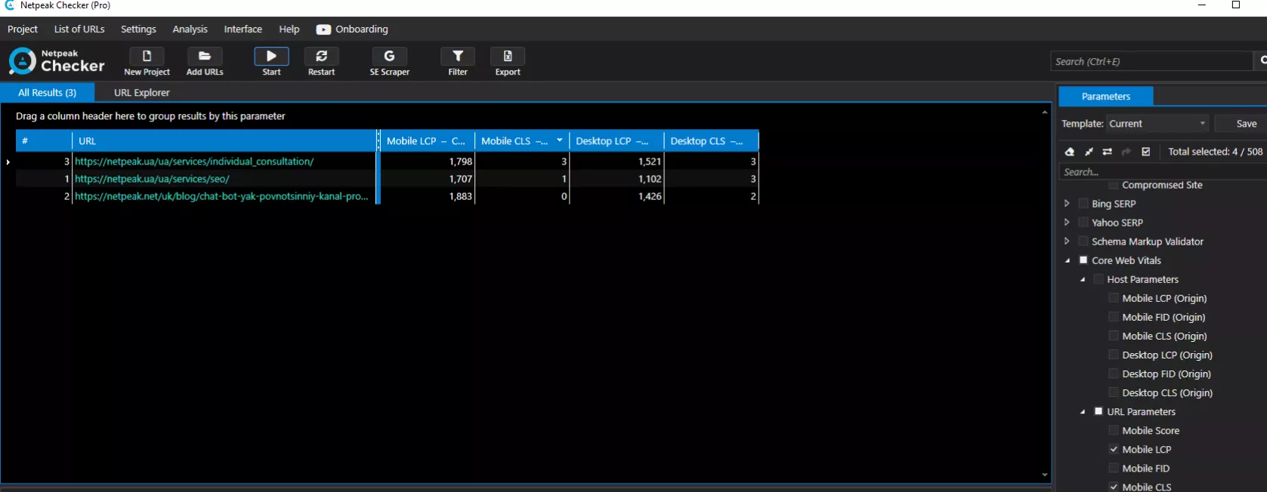Expand the Yahoo SERP tree node
Screen dimensions: 1267x492
point(1067,223)
